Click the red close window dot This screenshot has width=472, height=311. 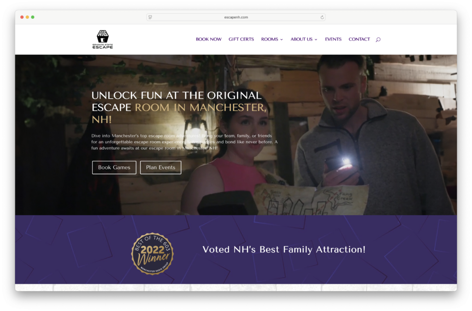[22, 17]
